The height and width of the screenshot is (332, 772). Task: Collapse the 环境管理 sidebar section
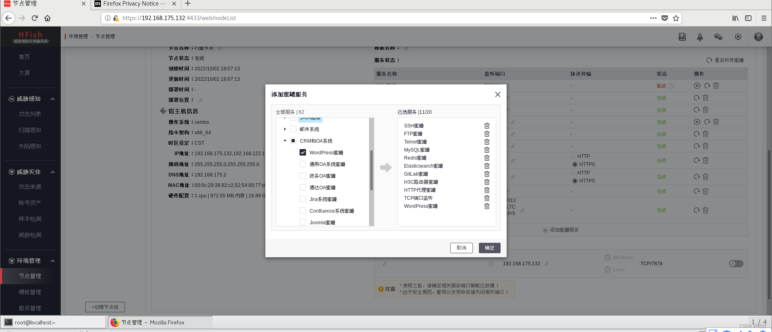(x=53, y=261)
